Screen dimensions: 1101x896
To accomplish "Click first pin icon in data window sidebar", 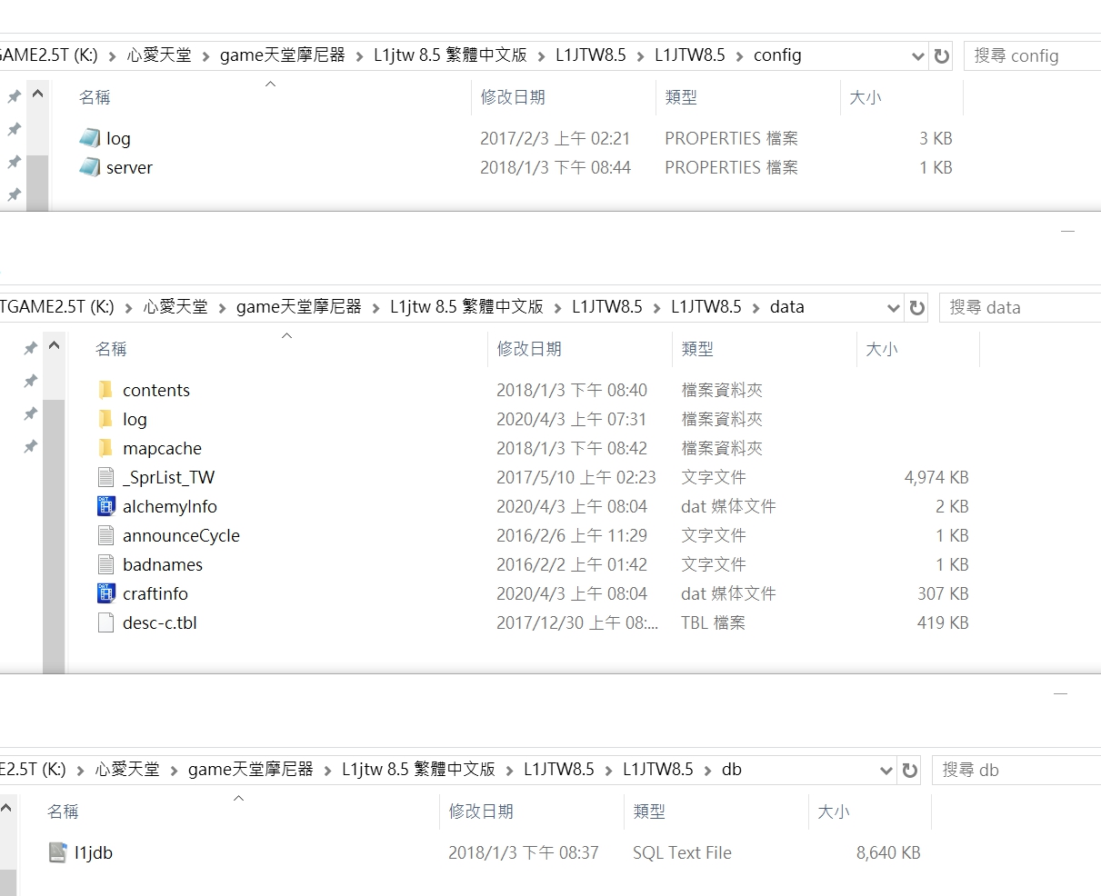I will tap(30, 348).
